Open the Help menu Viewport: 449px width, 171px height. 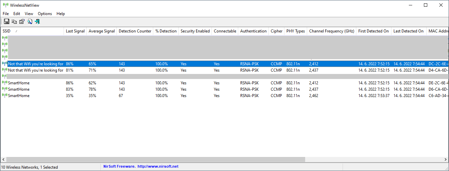coord(61,14)
